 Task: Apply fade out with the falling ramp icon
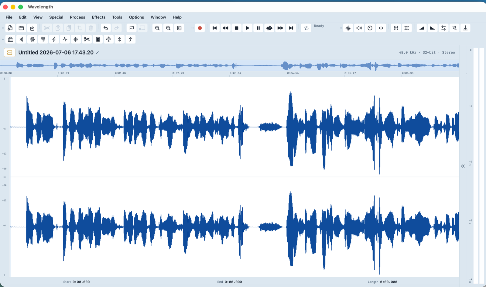pos(433,28)
